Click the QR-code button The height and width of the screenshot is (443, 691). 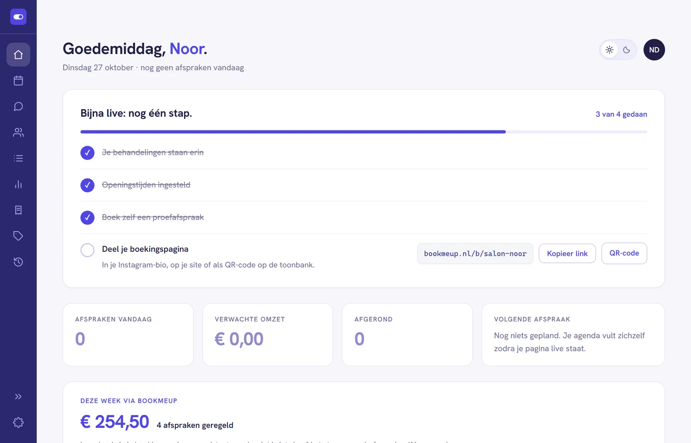tap(624, 253)
